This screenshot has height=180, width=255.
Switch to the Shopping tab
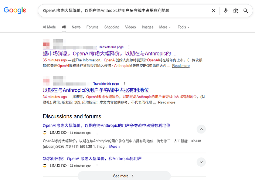coord(112,27)
